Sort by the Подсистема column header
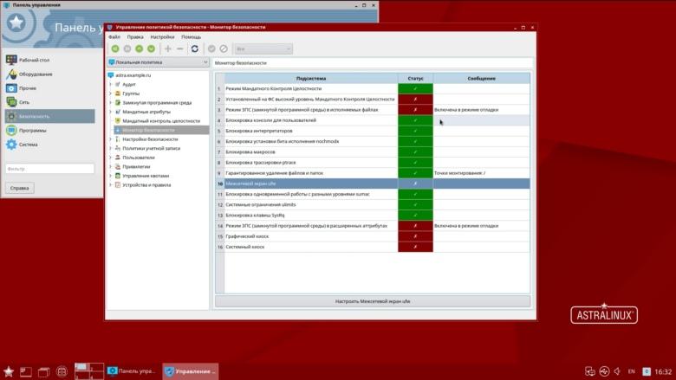Screen dimensions: 676x380 (311, 78)
